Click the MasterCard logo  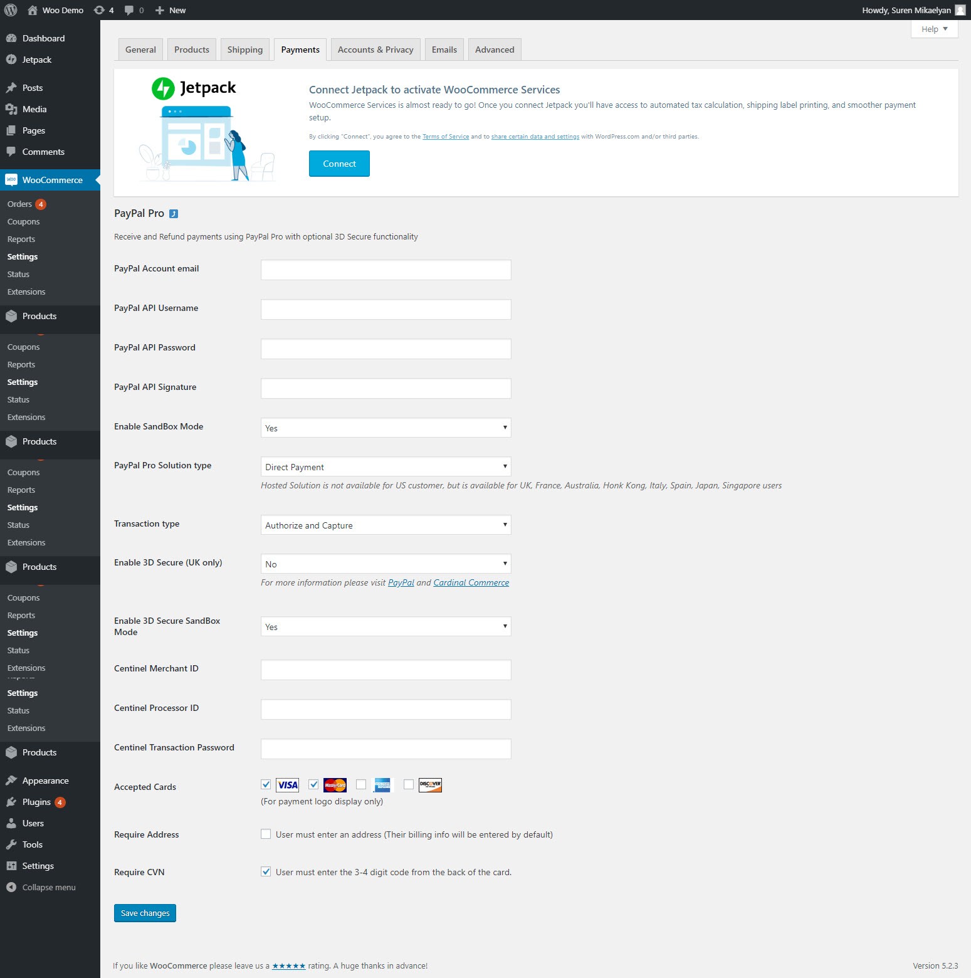click(335, 785)
